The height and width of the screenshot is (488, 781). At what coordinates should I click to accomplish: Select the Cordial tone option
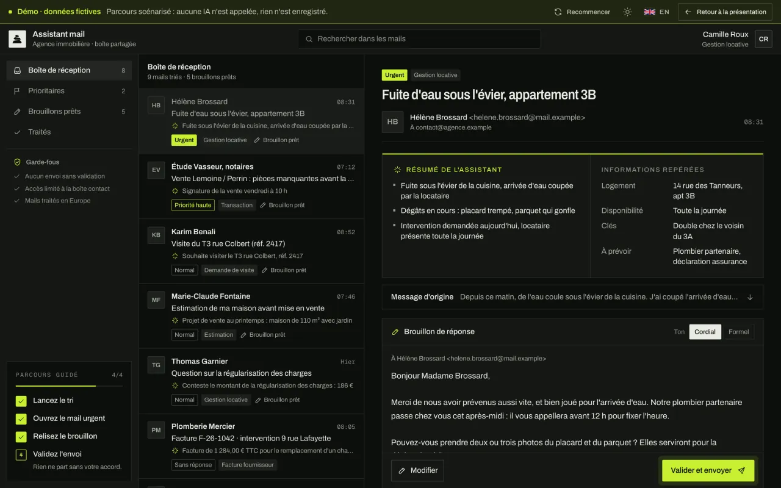(705, 332)
